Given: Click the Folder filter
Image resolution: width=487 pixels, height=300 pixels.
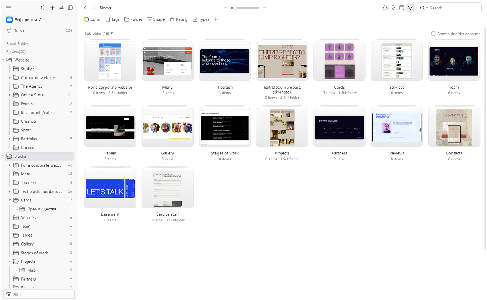Looking at the screenshot, I should pyautogui.click(x=133, y=19).
